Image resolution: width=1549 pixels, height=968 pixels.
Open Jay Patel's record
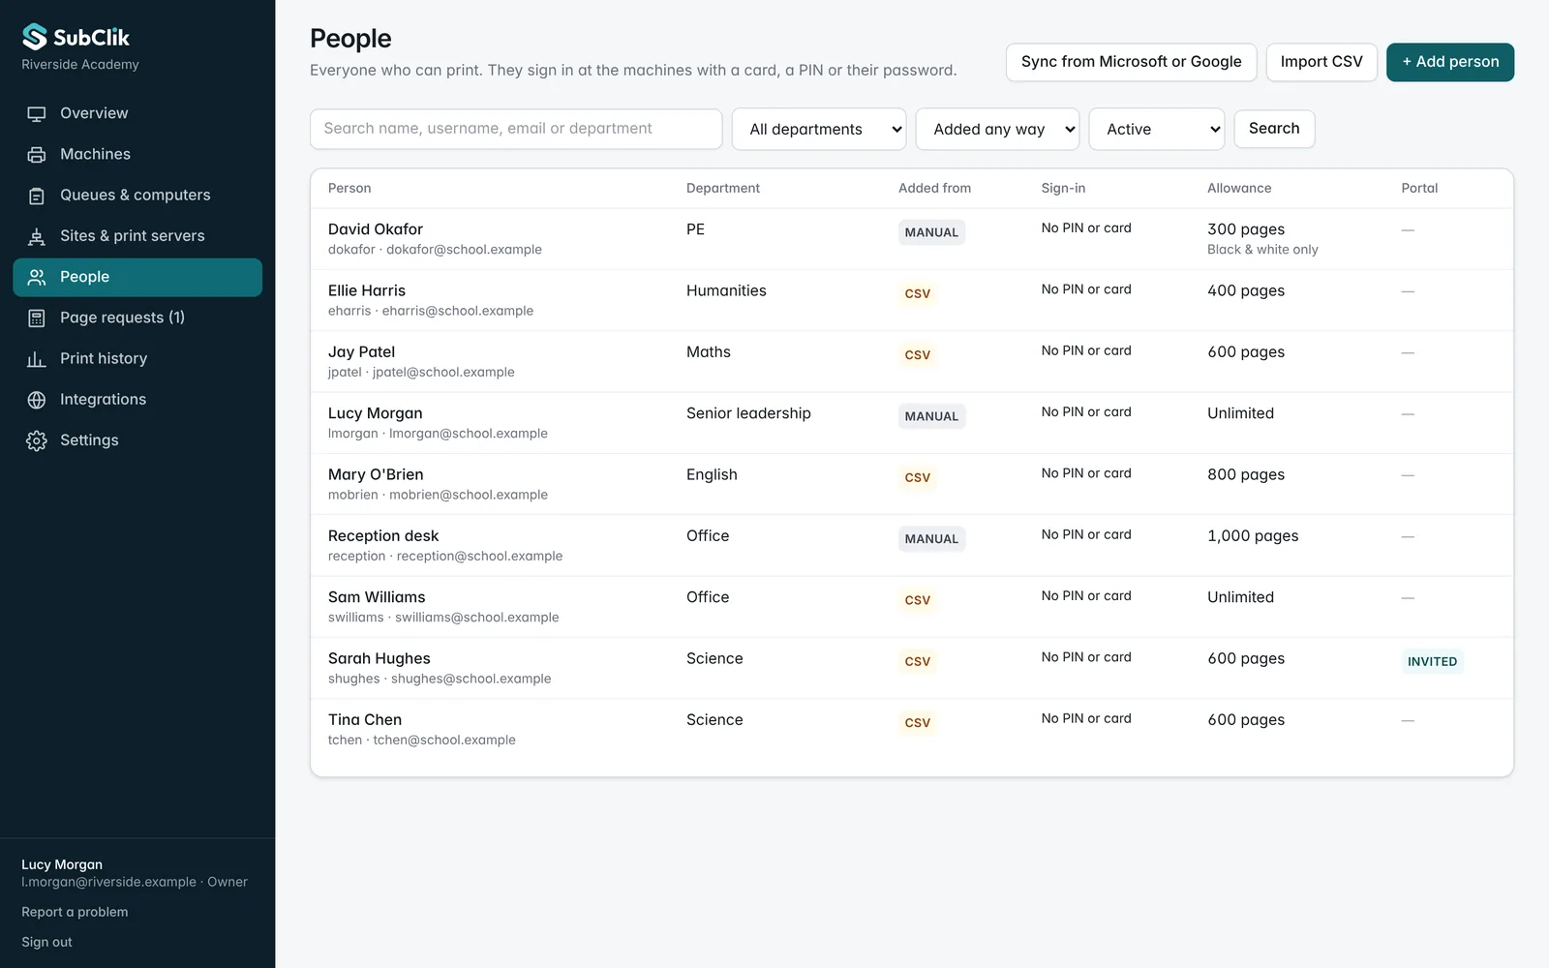tap(912, 361)
